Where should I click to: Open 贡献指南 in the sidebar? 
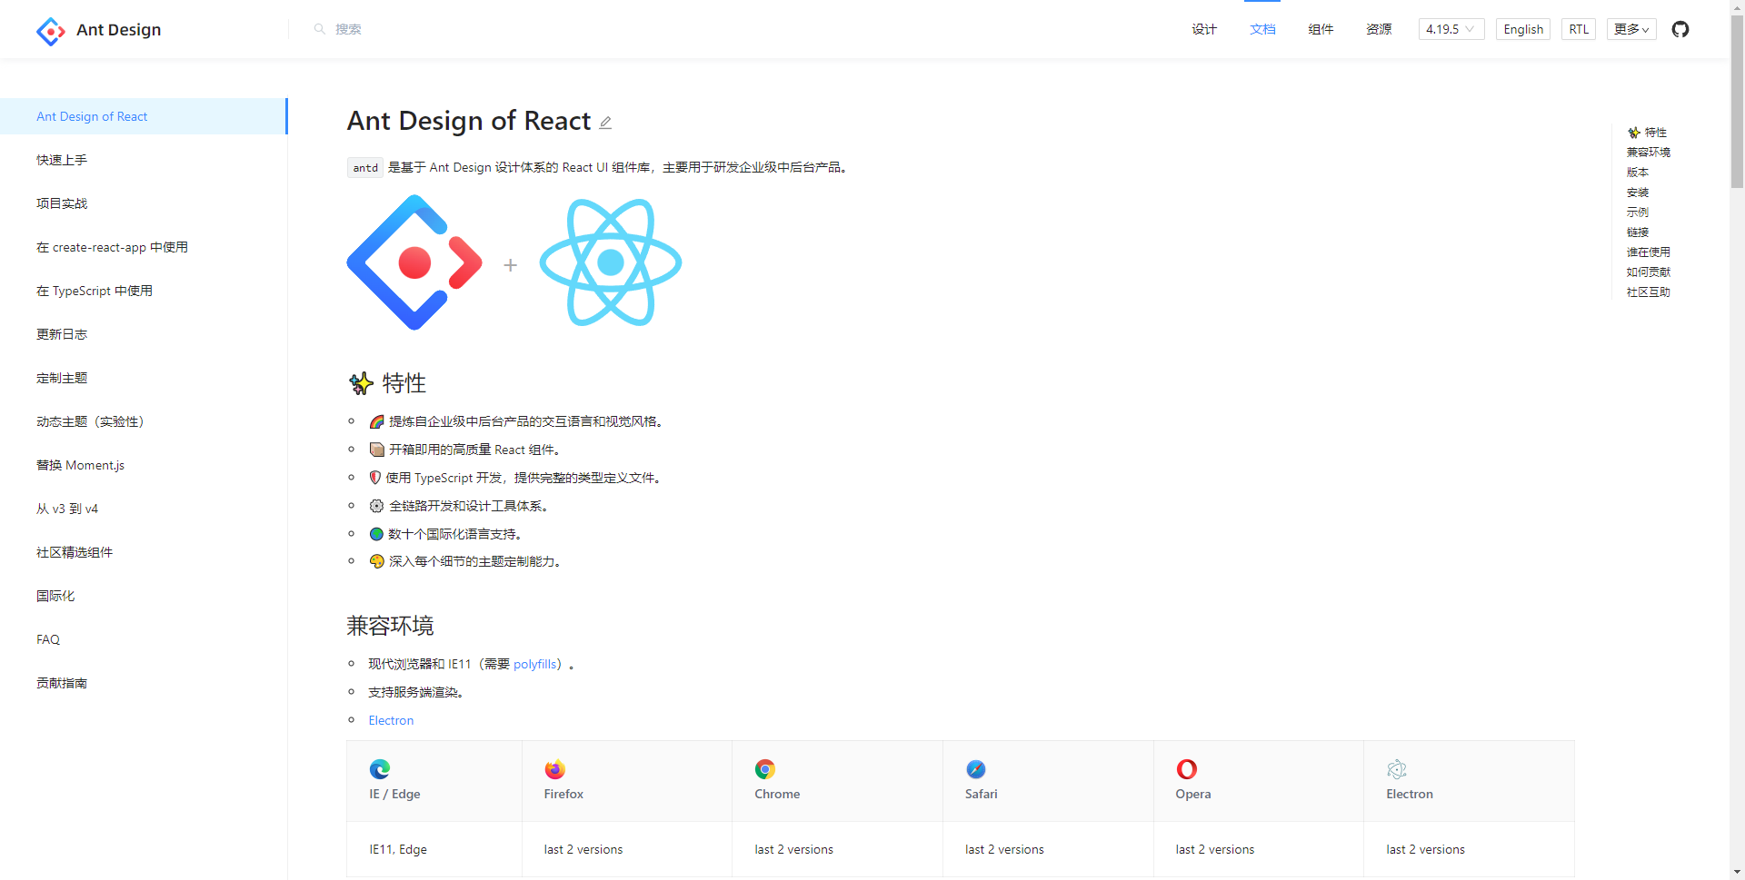[x=144, y=683]
